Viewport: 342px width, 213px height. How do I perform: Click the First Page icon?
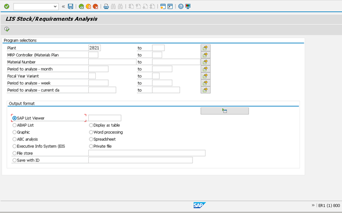[131, 7]
